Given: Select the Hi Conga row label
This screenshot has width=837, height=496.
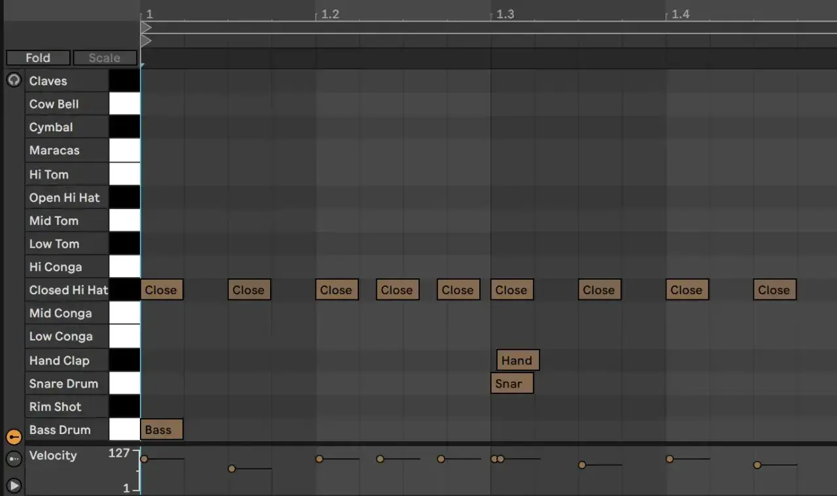Looking at the screenshot, I should point(67,267).
